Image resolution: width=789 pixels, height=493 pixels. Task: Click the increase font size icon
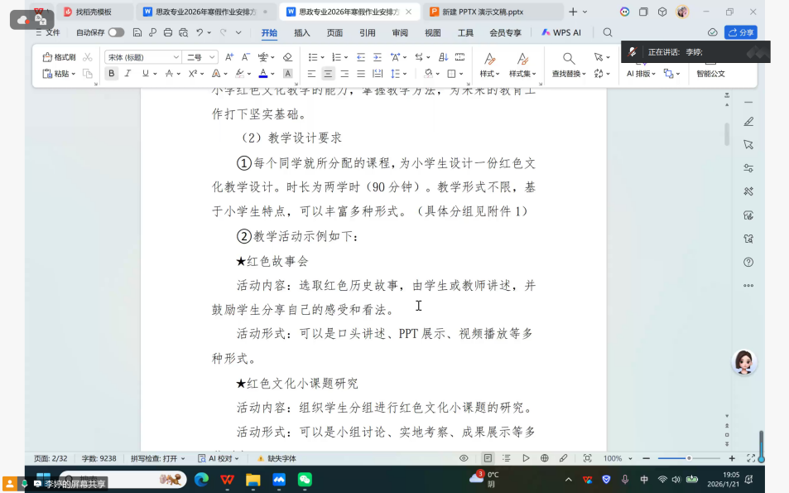click(x=228, y=57)
